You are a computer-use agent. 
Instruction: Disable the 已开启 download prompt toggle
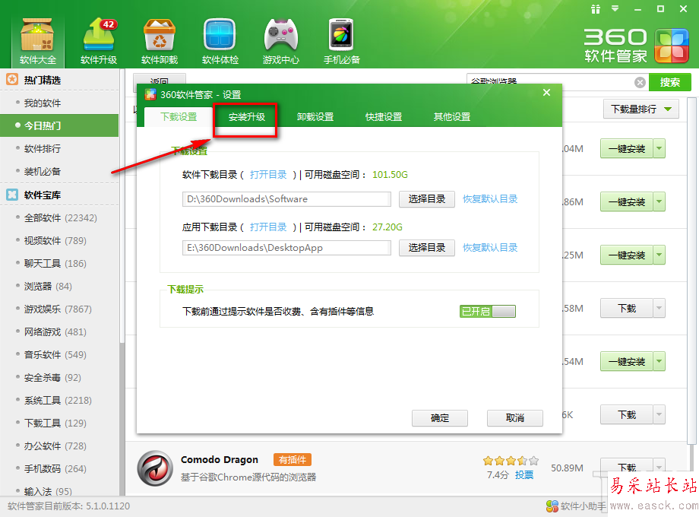(x=487, y=311)
